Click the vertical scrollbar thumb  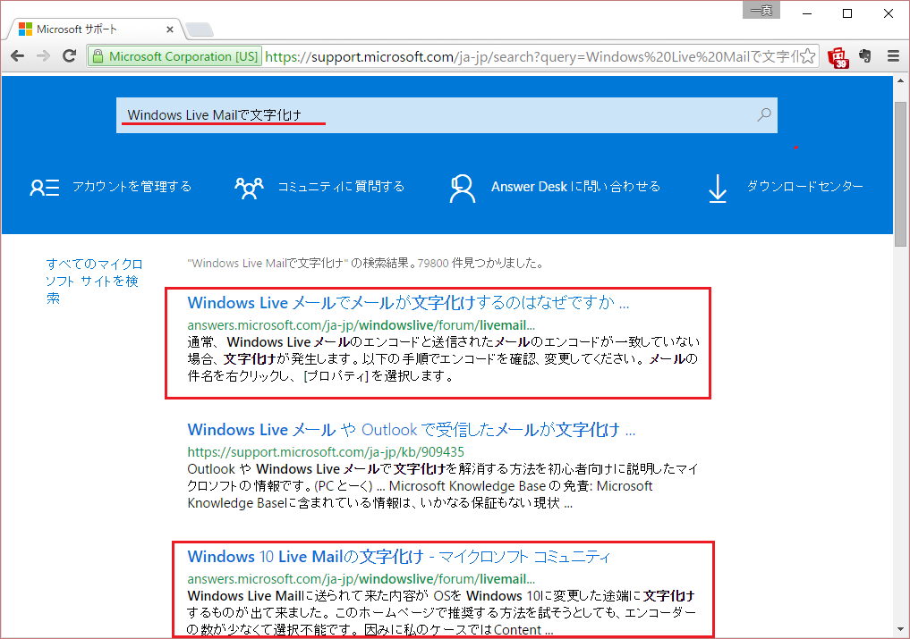tap(901, 174)
